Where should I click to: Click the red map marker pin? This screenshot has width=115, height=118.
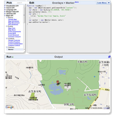(57, 82)
